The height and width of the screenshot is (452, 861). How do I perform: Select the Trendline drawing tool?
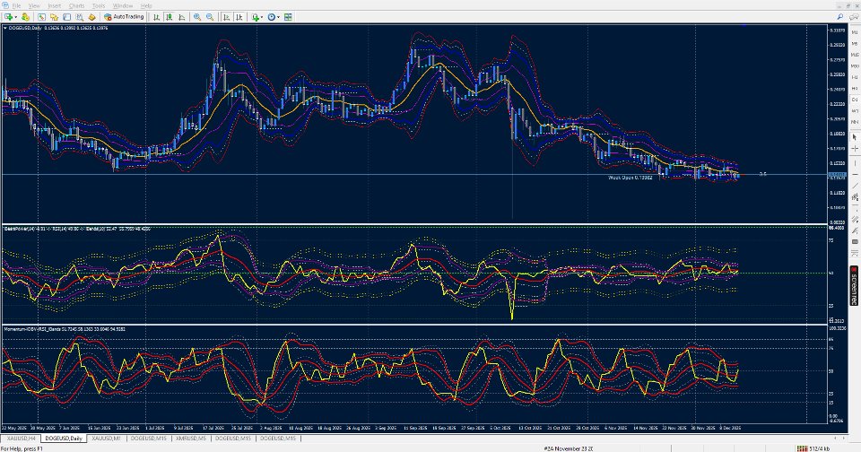click(855, 186)
